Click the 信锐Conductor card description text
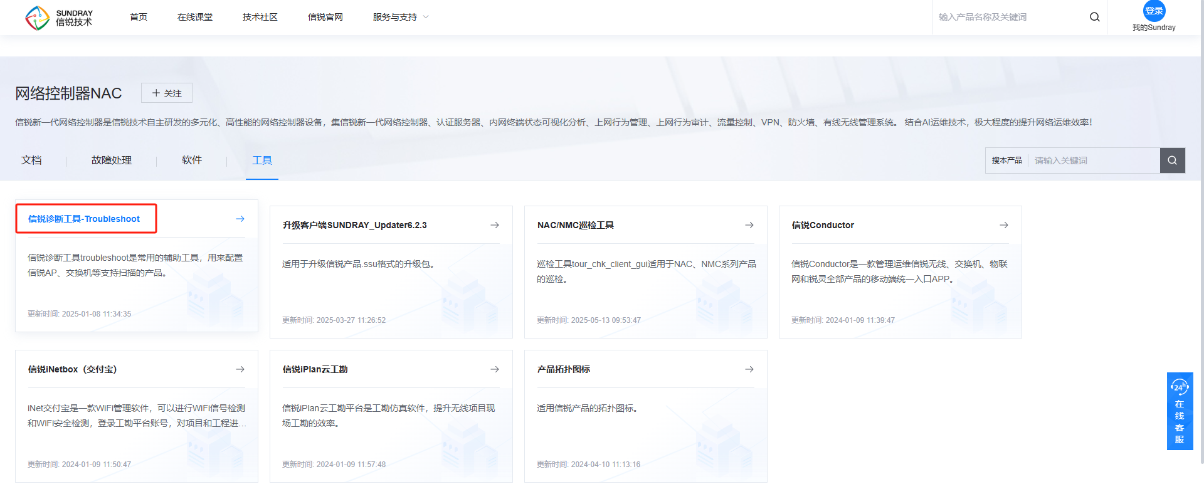The height and width of the screenshot is (499, 1204). [x=899, y=271]
